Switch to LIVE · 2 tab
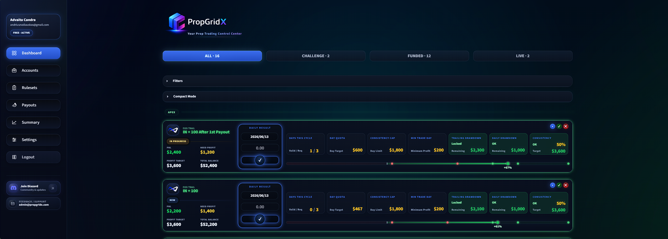The image size is (668, 239). (523, 56)
